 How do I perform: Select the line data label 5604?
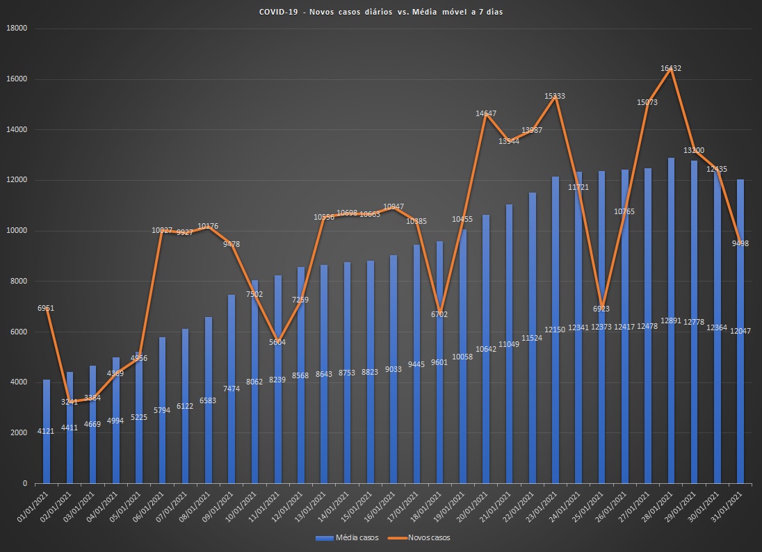[x=277, y=342]
